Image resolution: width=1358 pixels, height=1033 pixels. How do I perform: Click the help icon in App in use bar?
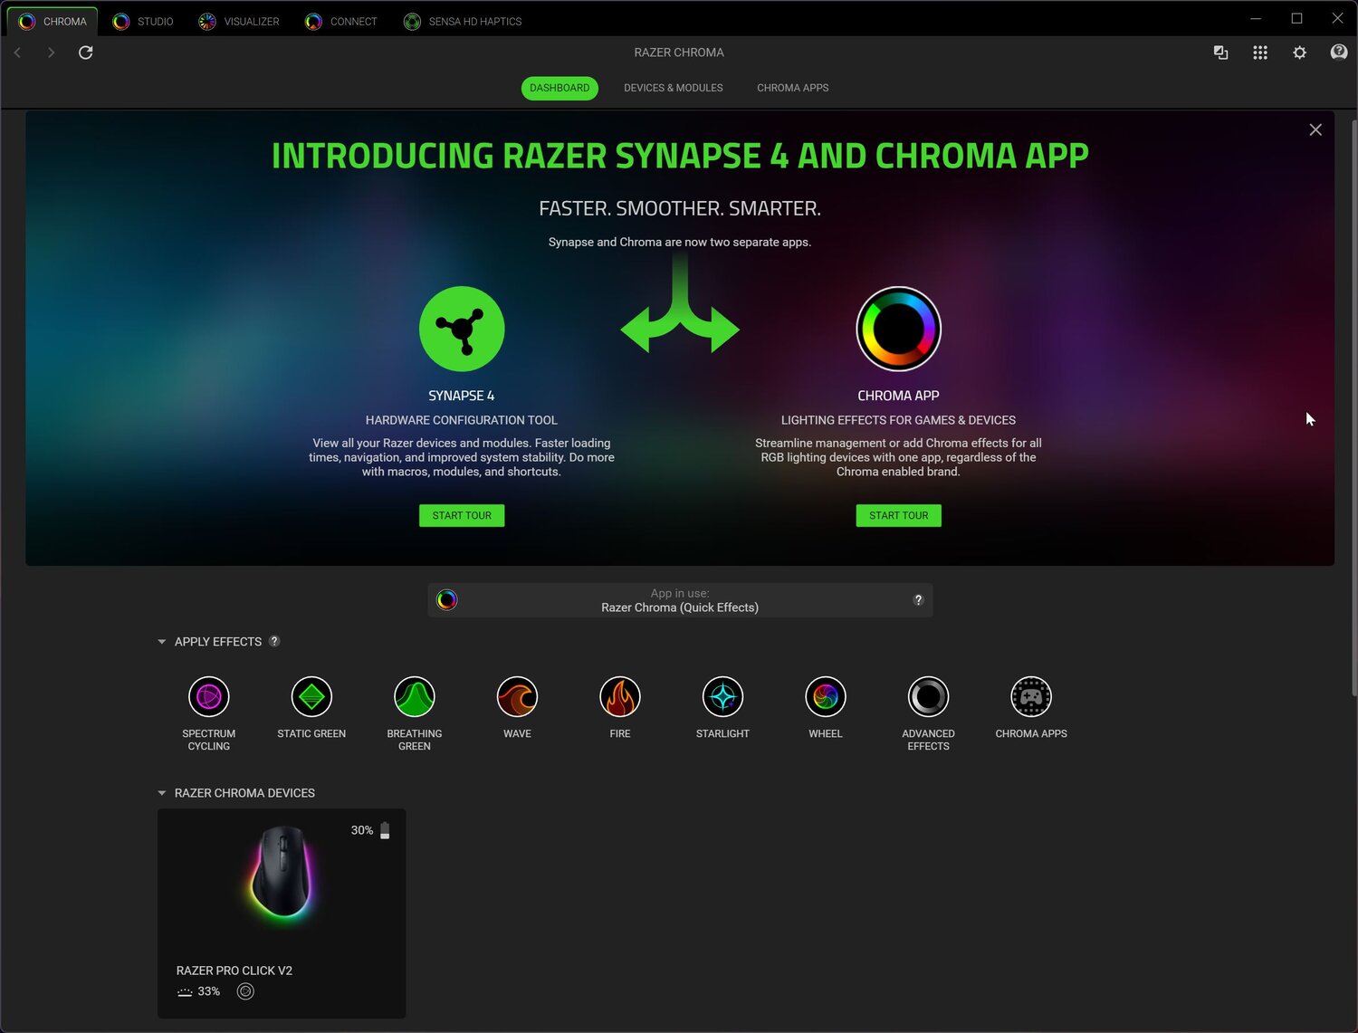(918, 600)
